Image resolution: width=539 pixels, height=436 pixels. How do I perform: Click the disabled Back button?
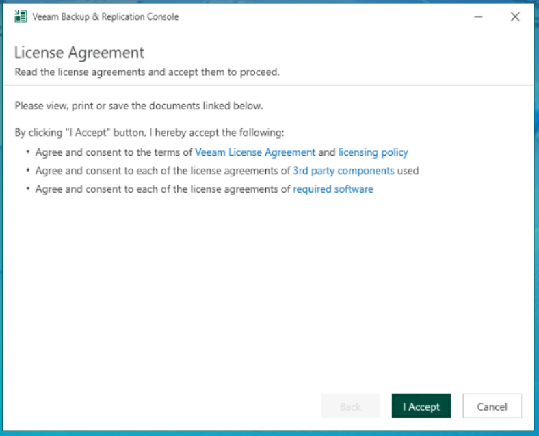(350, 406)
